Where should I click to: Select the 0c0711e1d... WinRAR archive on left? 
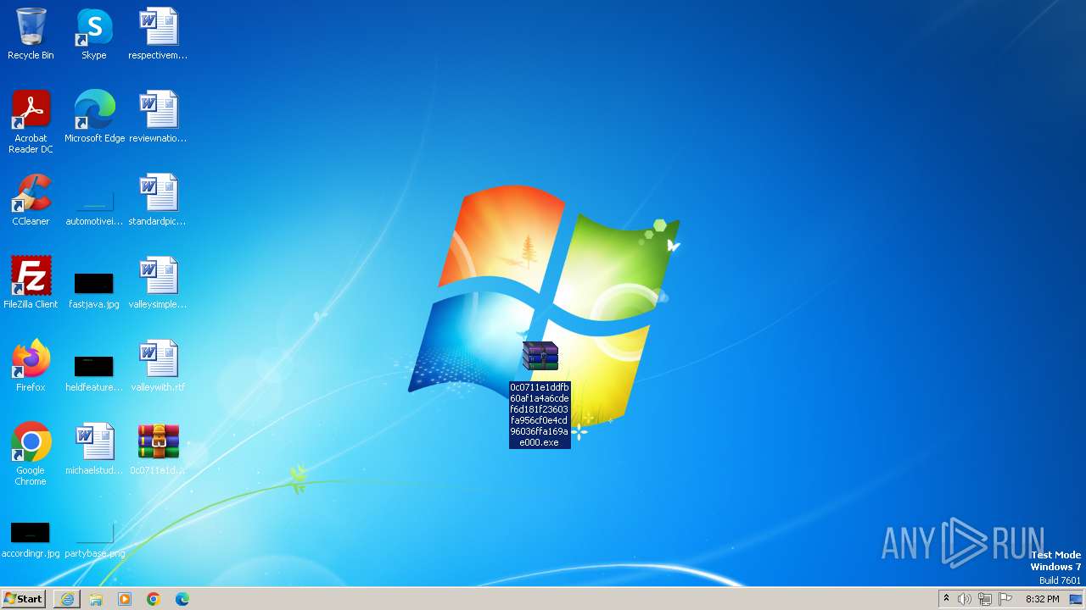[158, 449]
